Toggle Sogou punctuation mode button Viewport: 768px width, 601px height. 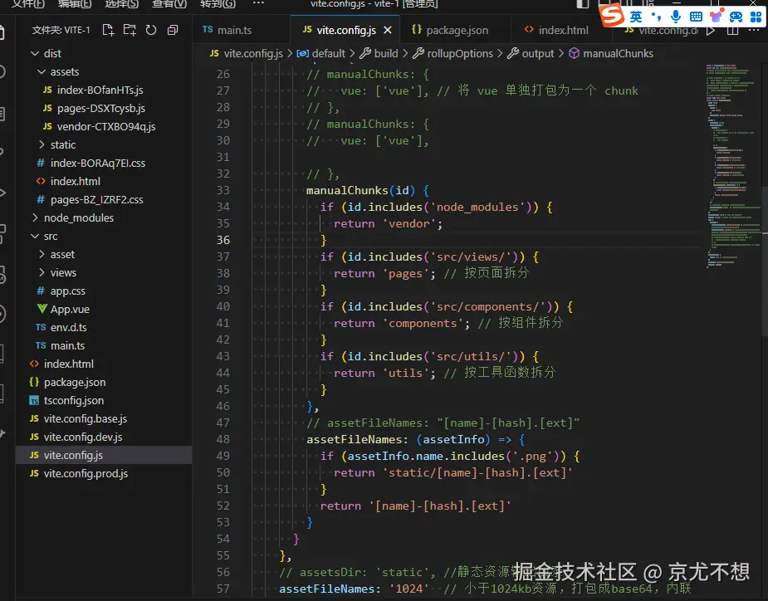[x=656, y=17]
